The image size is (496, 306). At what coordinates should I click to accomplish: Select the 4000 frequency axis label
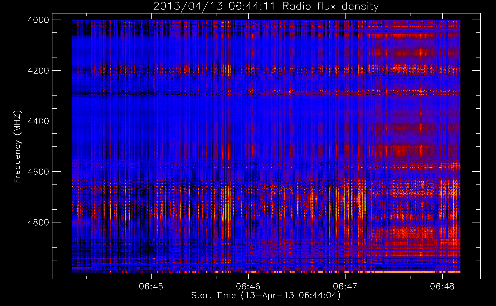38,20
